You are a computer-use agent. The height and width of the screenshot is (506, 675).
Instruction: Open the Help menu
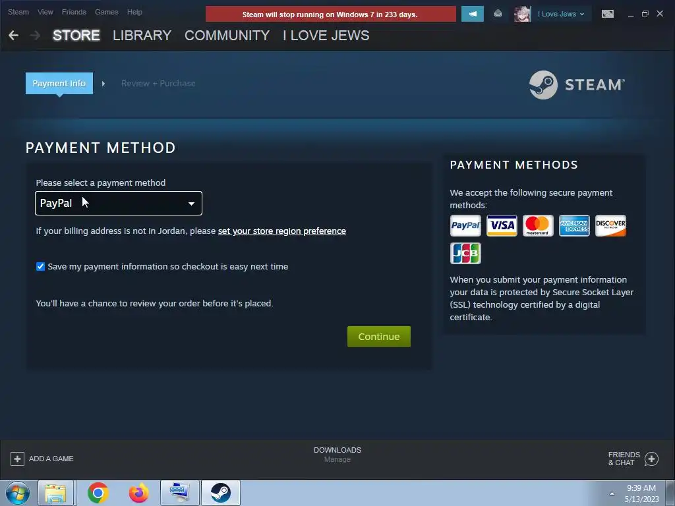[x=134, y=12]
